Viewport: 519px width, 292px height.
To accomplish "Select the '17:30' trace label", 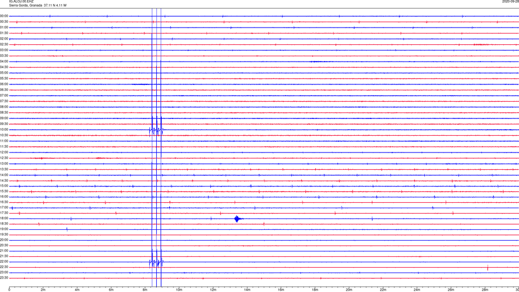I will (4, 213).
